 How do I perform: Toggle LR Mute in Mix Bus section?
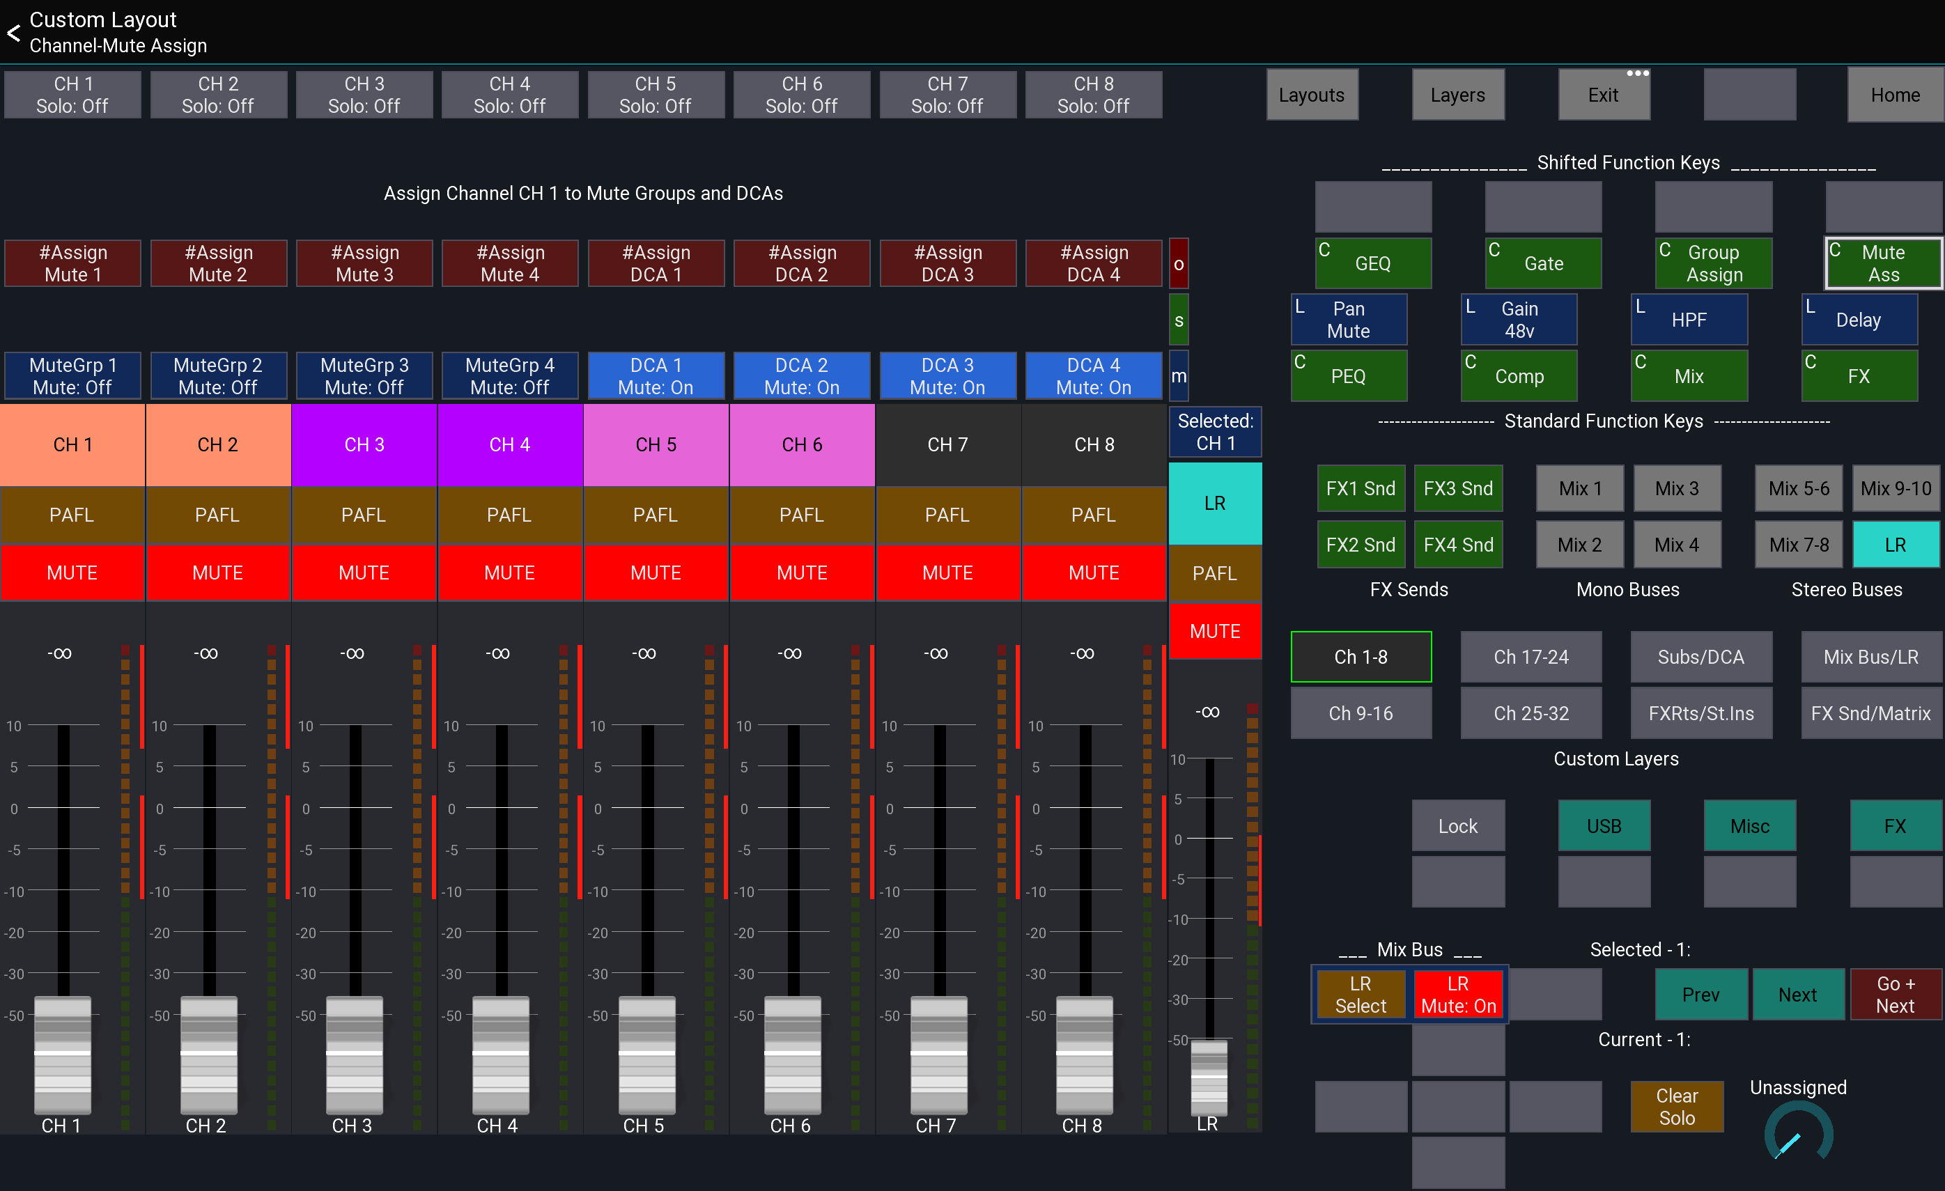pos(1457,995)
